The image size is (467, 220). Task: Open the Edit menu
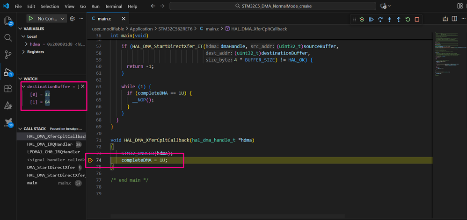(x=31, y=6)
